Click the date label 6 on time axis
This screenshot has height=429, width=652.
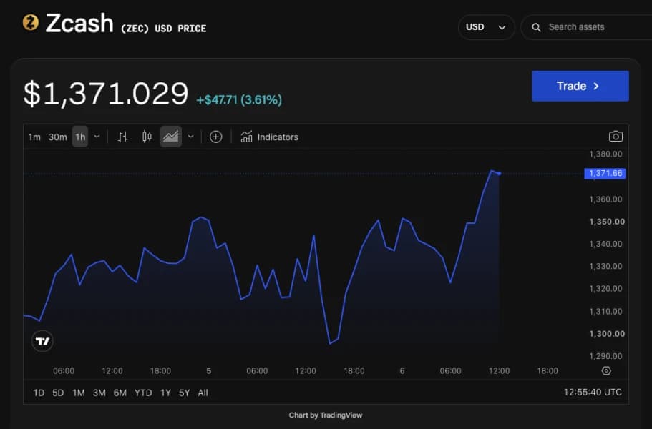click(402, 370)
